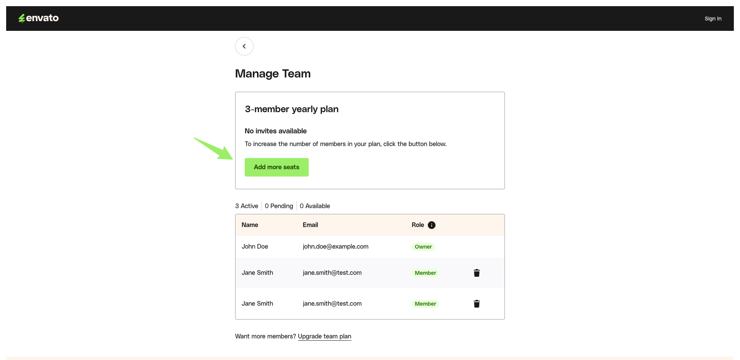This screenshot has width=740, height=360.
Task: Click the Owner role badge
Action: coord(423,247)
